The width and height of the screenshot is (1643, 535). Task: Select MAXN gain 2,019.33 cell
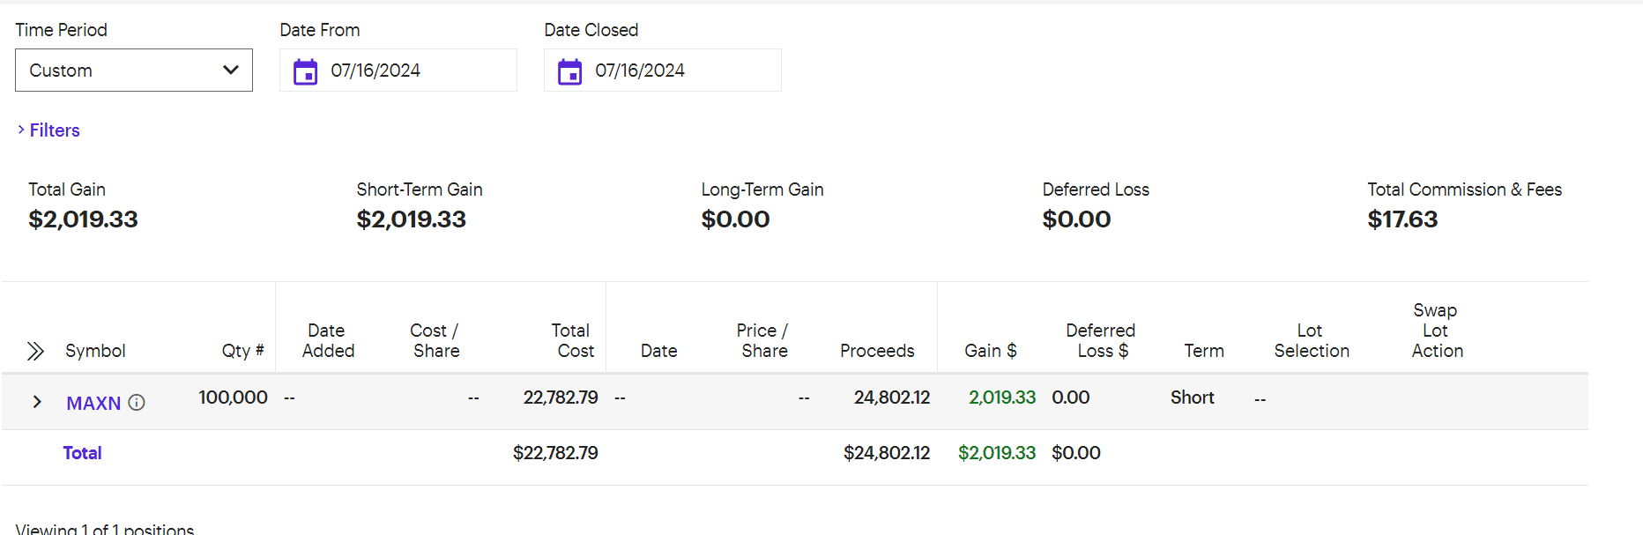coord(1002,398)
